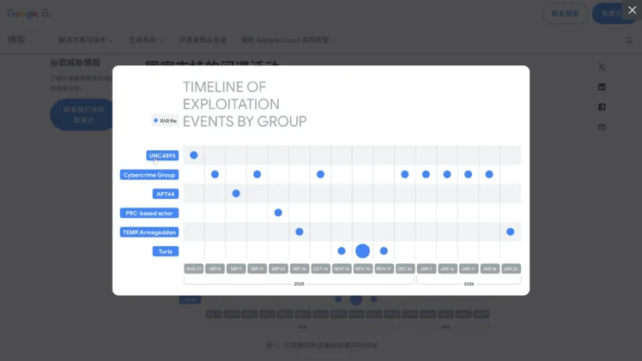Click the UNC4895 dot on AUG 27
Screen dimensions: 642x361
(x=194, y=155)
